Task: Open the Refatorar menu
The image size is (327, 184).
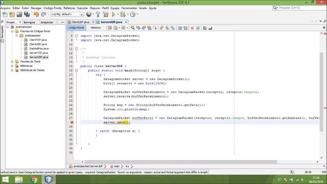Action: pos(69,8)
